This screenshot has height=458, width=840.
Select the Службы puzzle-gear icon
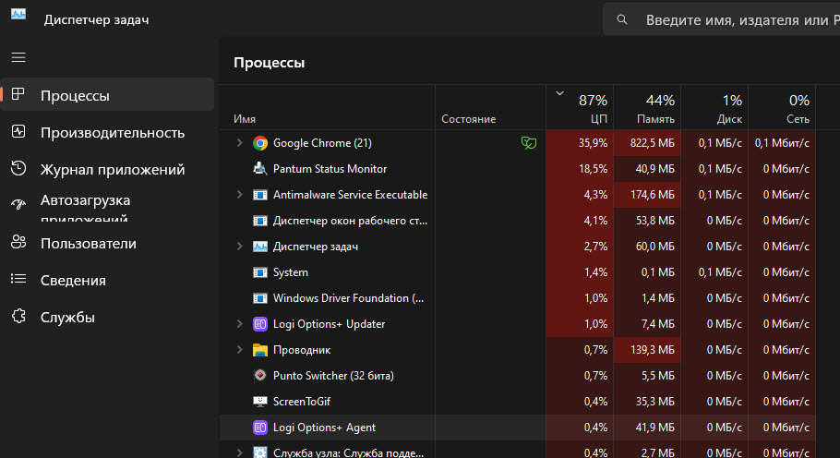pos(18,316)
